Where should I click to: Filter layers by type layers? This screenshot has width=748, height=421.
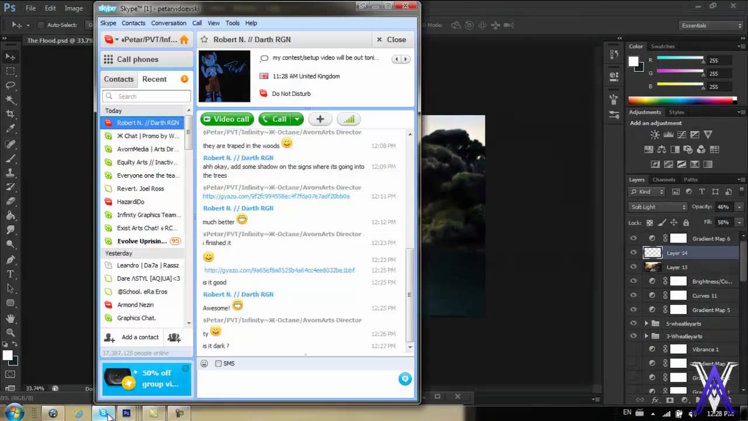point(702,192)
